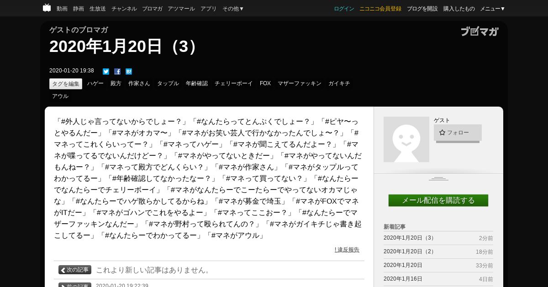
Task: Go to 生放送 section
Action: pos(98,9)
